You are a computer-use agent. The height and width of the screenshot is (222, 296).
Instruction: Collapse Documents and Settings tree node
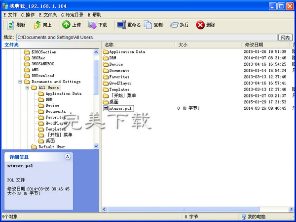click(x=20, y=82)
